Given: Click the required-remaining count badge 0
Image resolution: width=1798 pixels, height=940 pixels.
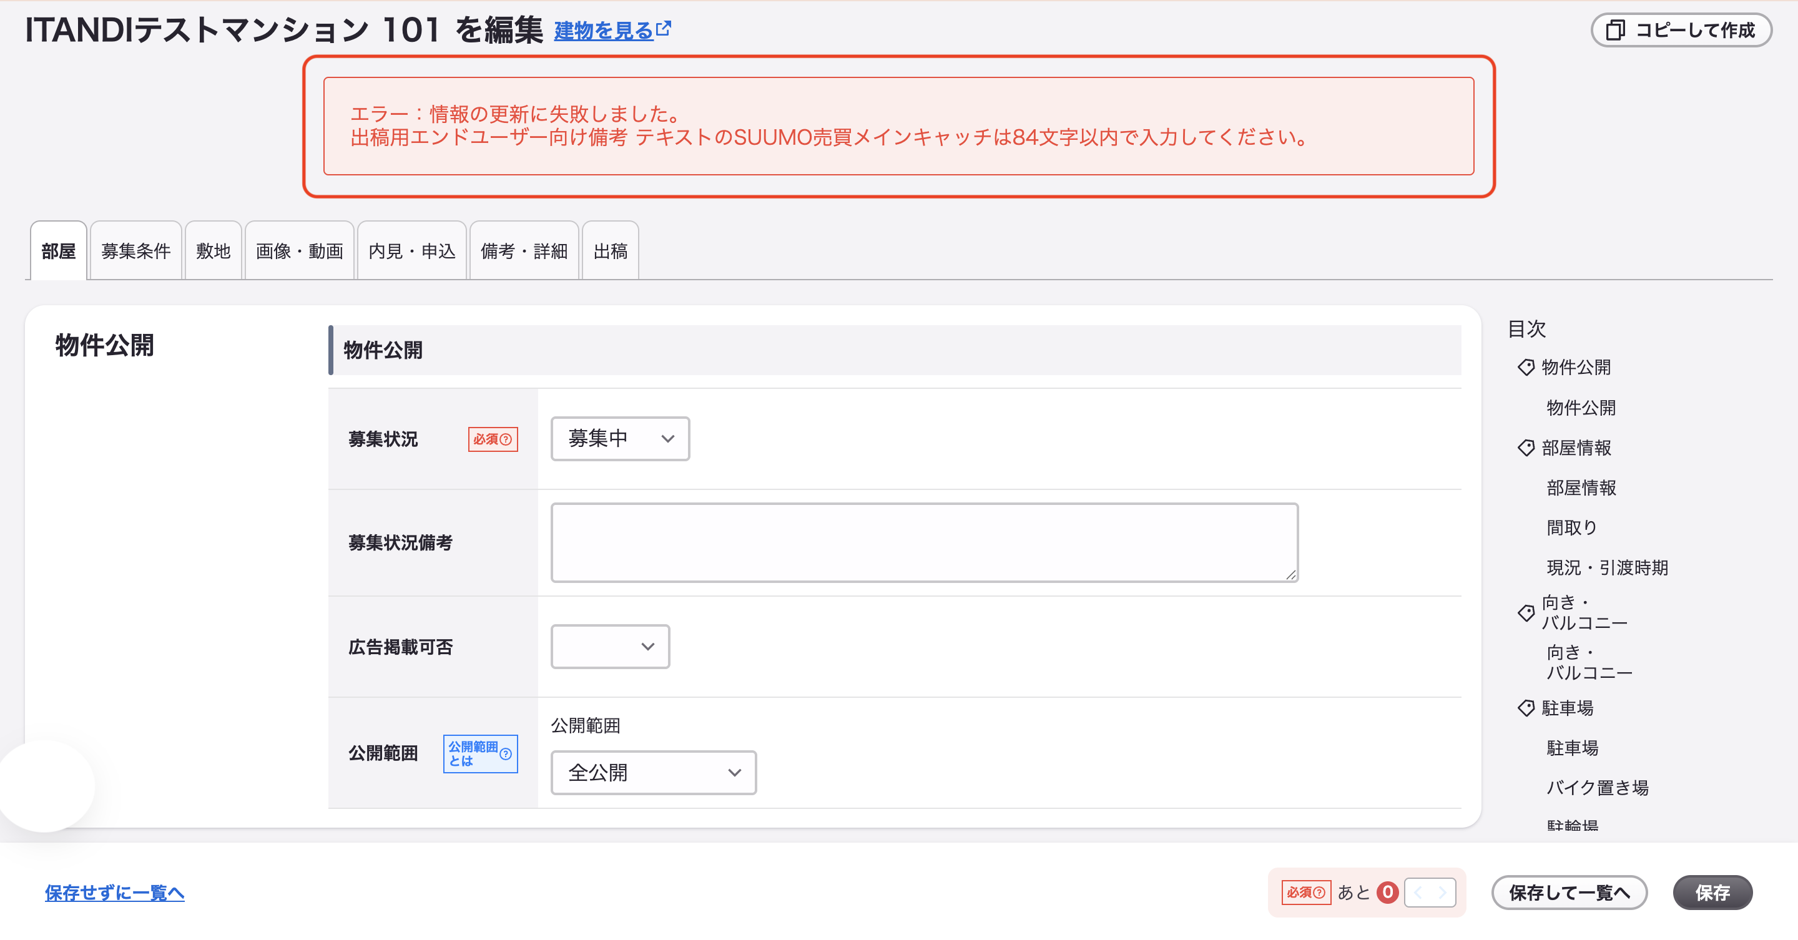Looking at the screenshot, I should (1388, 892).
